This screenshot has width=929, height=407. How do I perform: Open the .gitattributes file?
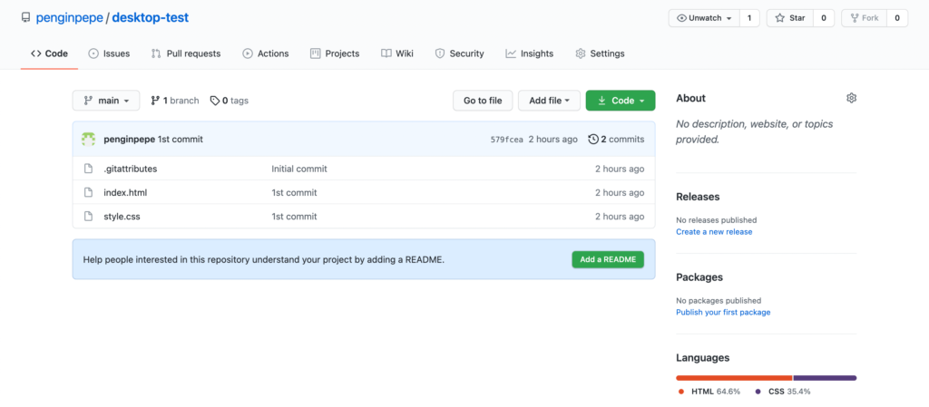pyautogui.click(x=131, y=169)
